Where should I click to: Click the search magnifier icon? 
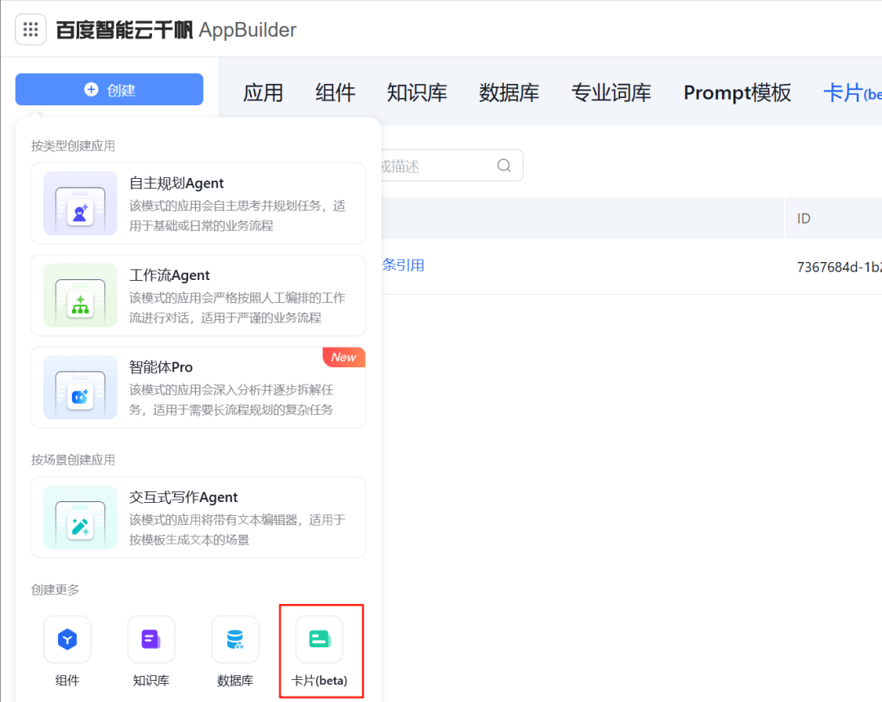point(505,166)
